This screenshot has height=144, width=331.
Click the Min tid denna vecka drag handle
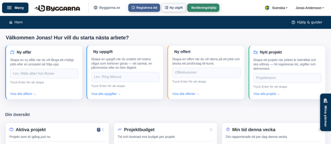(319, 130)
